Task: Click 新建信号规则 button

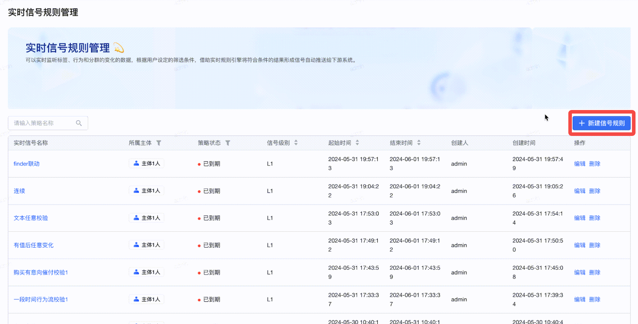Action: pyautogui.click(x=601, y=123)
